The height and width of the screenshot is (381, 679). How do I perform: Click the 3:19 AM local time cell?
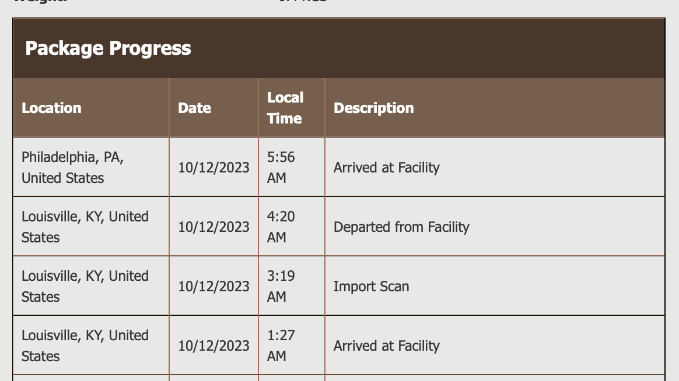pyautogui.click(x=281, y=286)
